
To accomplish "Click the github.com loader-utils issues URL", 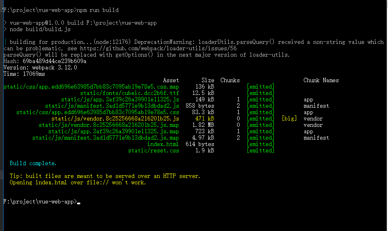I will tap(158, 49).
